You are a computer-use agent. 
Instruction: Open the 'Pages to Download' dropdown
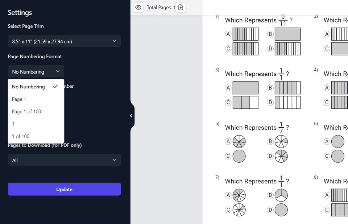point(64,160)
